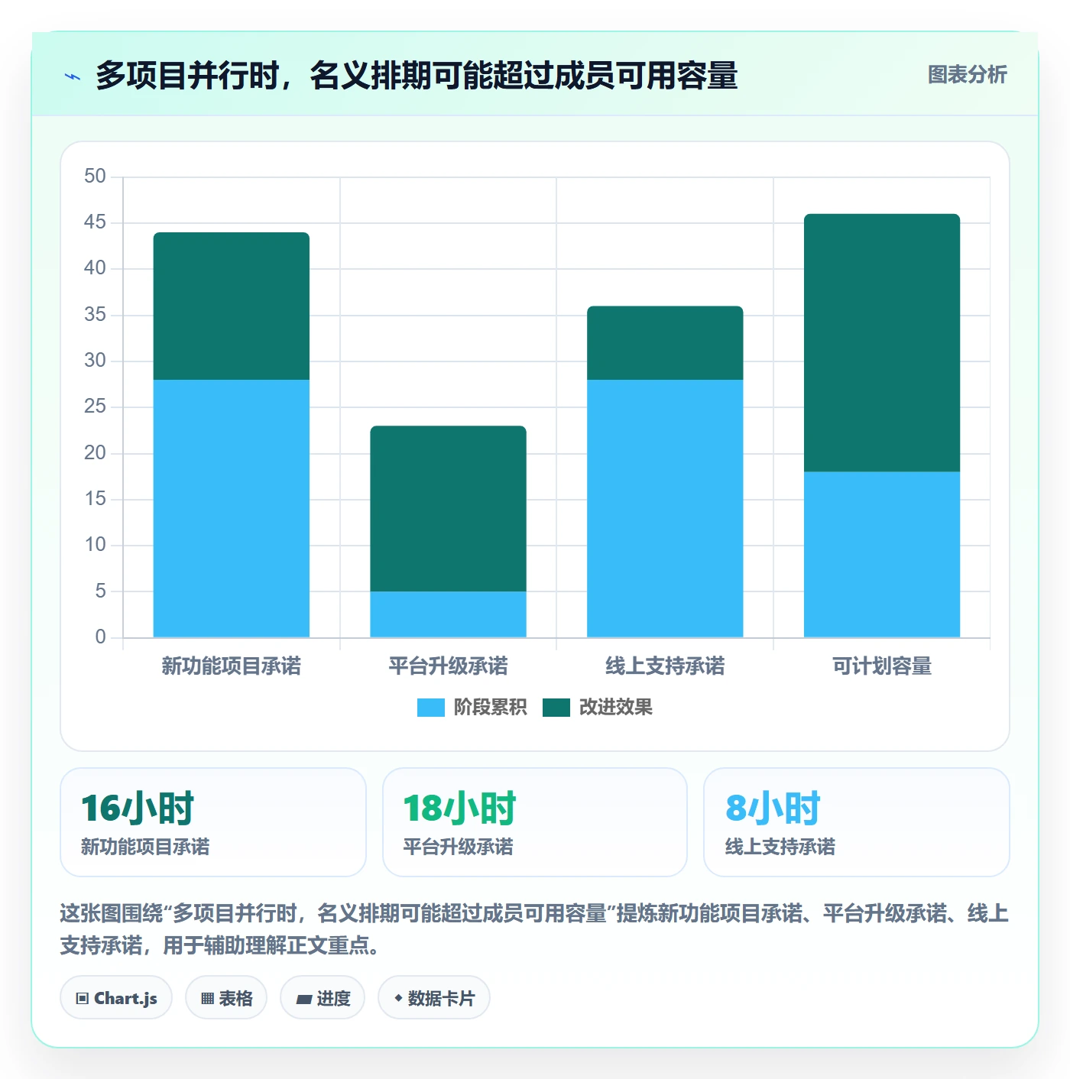The width and height of the screenshot is (1070, 1079).
Task: Click the y-axis value 25
Action: pos(95,407)
